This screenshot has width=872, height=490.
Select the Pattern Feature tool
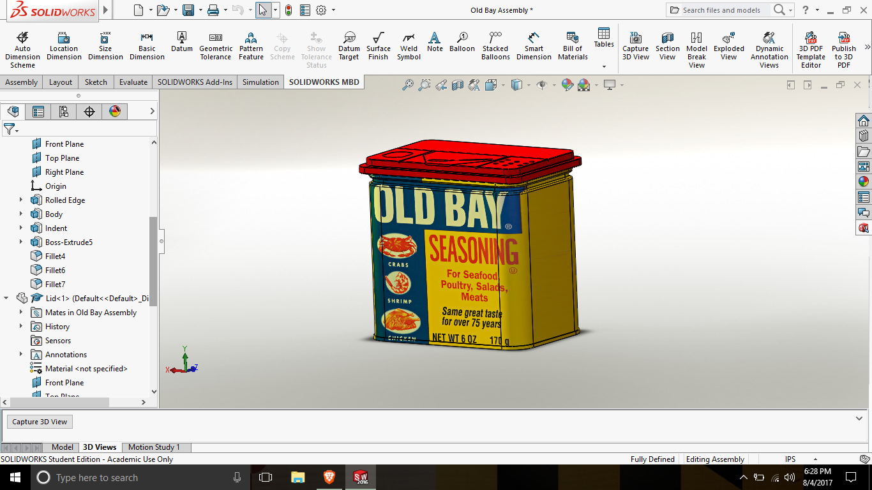coord(251,46)
